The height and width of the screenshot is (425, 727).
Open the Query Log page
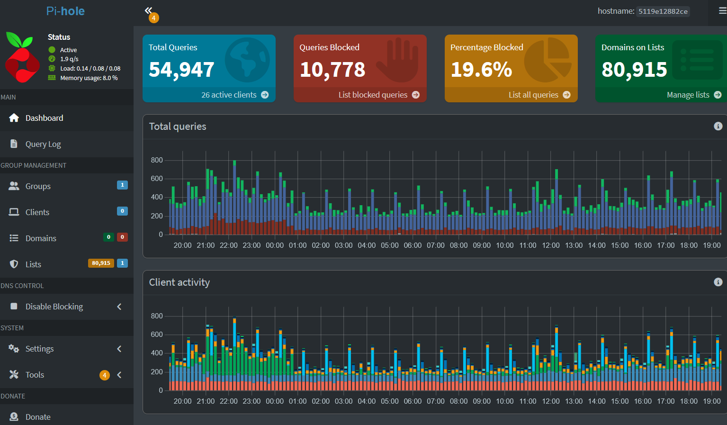click(x=43, y=144)
